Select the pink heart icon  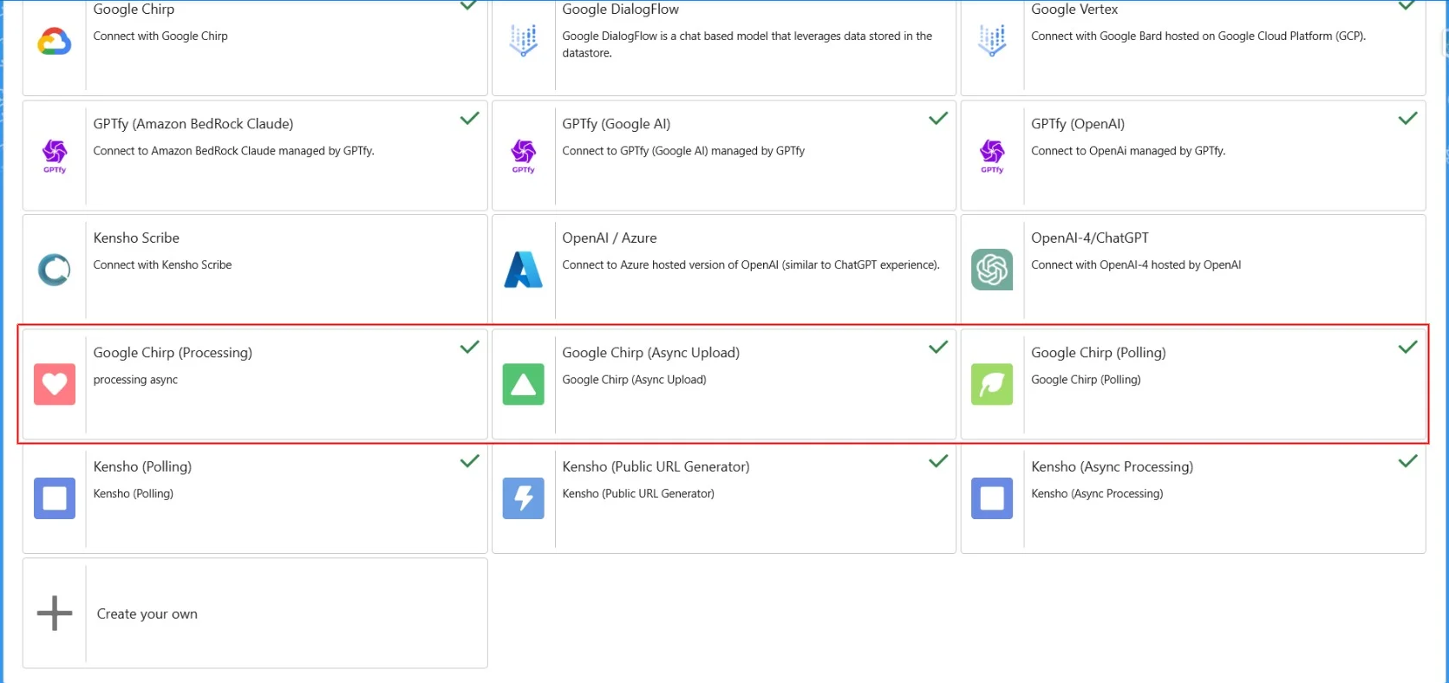[x=55, y=384]
